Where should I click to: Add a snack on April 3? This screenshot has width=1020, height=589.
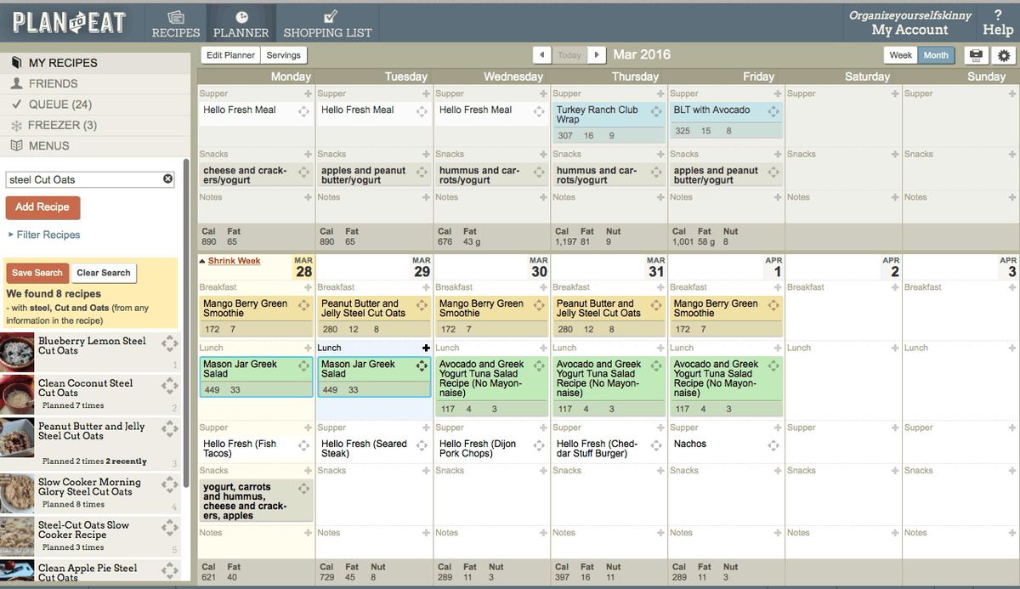(x=1012, y=470)
